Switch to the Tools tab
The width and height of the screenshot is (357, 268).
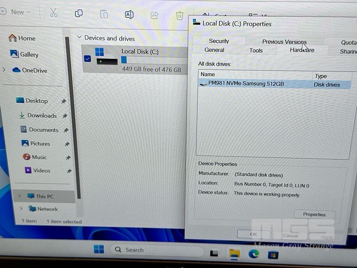tap(256, 50)
